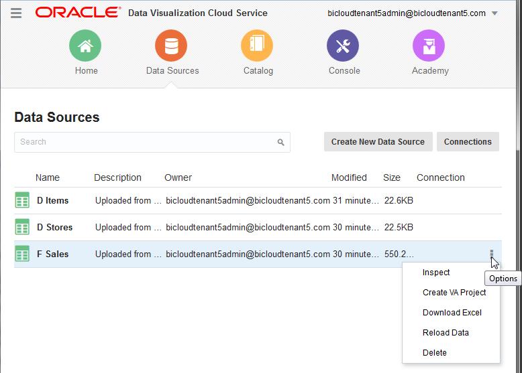The width and height of the screenshot is (522, 373).
Task: Click the 22.5KB size value
Action: tap(399, 227)
